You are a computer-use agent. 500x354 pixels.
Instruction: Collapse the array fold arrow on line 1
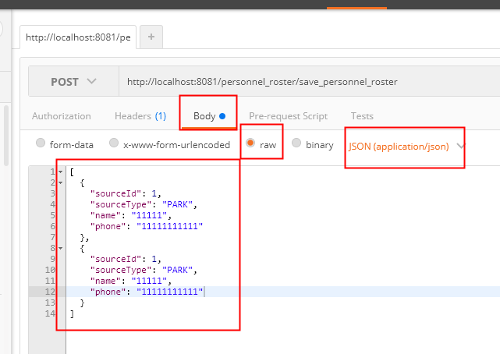(60, 172)
